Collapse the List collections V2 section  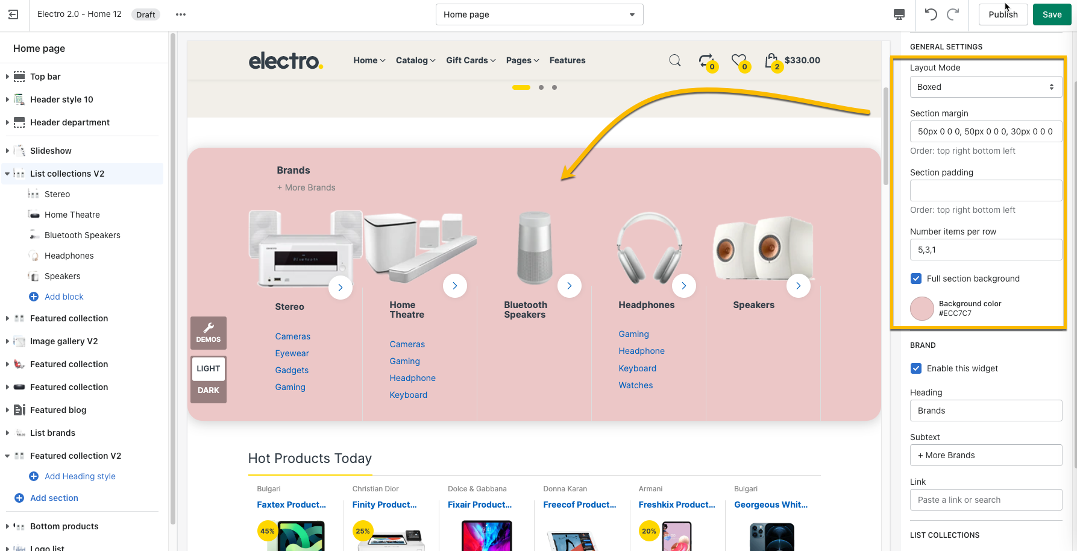[7, 174]
